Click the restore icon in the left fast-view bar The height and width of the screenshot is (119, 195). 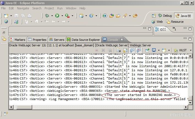(x=4, y=33)
